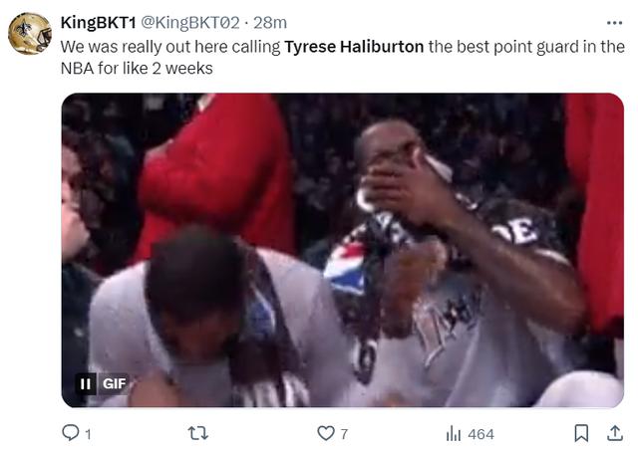
Task: Click the @KingBKT02 handle
Action: (x=190, y=23)
